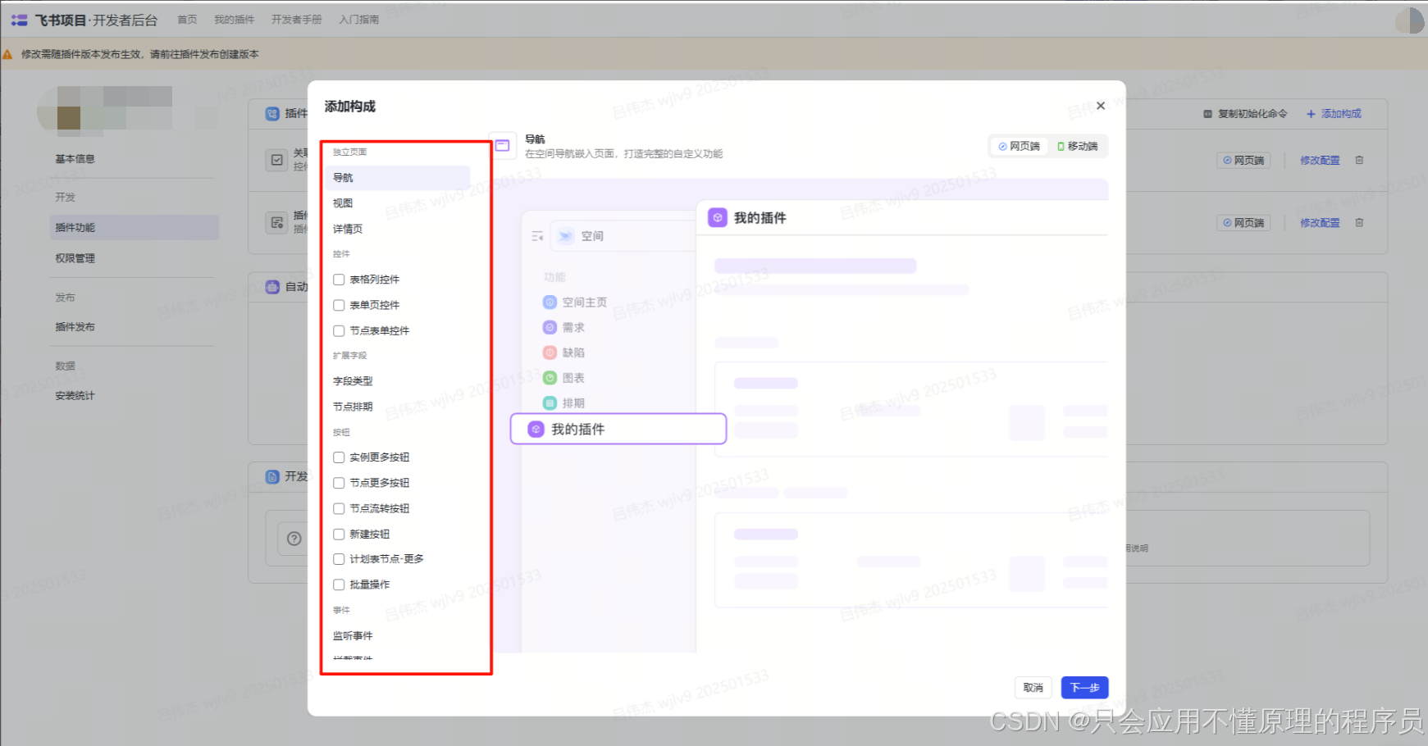The image size is (1428, 746).
Task: Switch preview to 移动端 tab
Action: tap(1078, 146)
